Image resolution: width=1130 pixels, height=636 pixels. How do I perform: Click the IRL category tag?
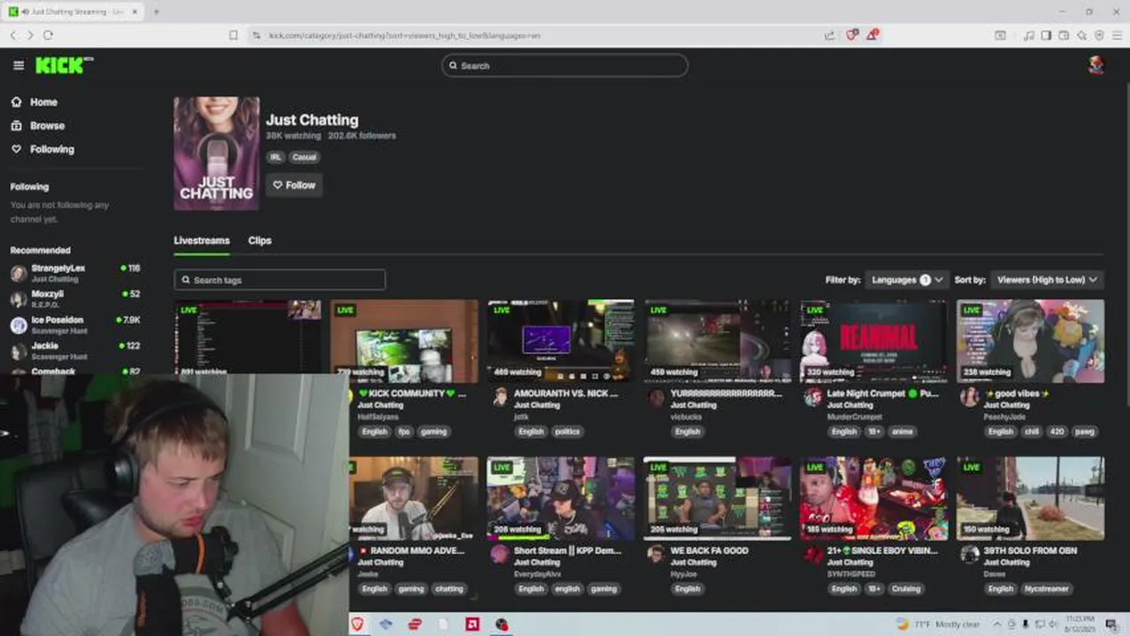[x=275, y=157]
